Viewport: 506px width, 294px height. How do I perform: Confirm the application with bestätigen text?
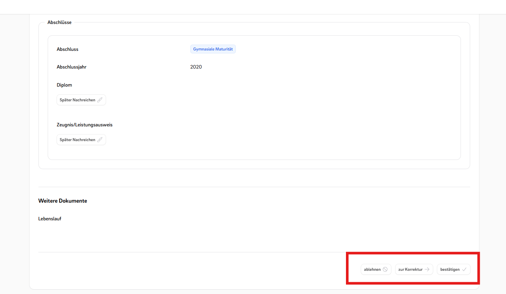pyautogui.click(x=450, y=269)
